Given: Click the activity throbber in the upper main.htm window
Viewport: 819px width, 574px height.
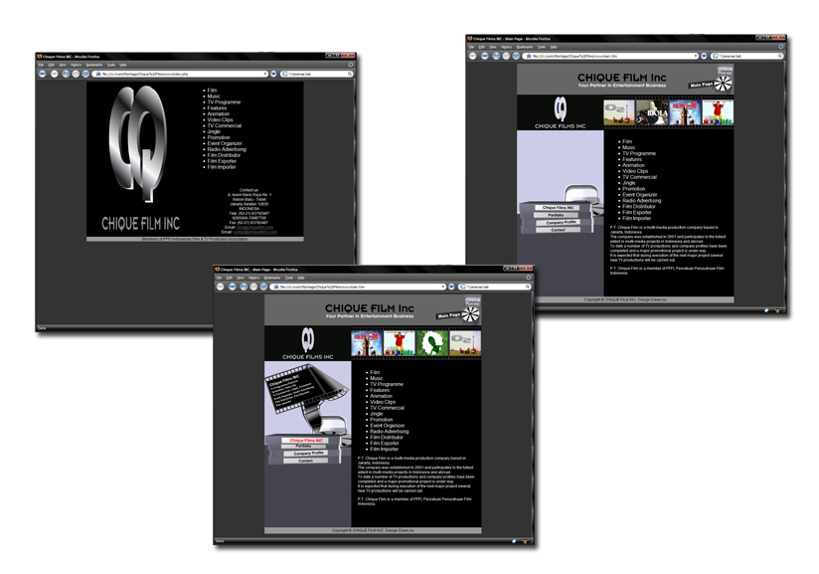Looking at the screenshot, I should click(781, 47).
